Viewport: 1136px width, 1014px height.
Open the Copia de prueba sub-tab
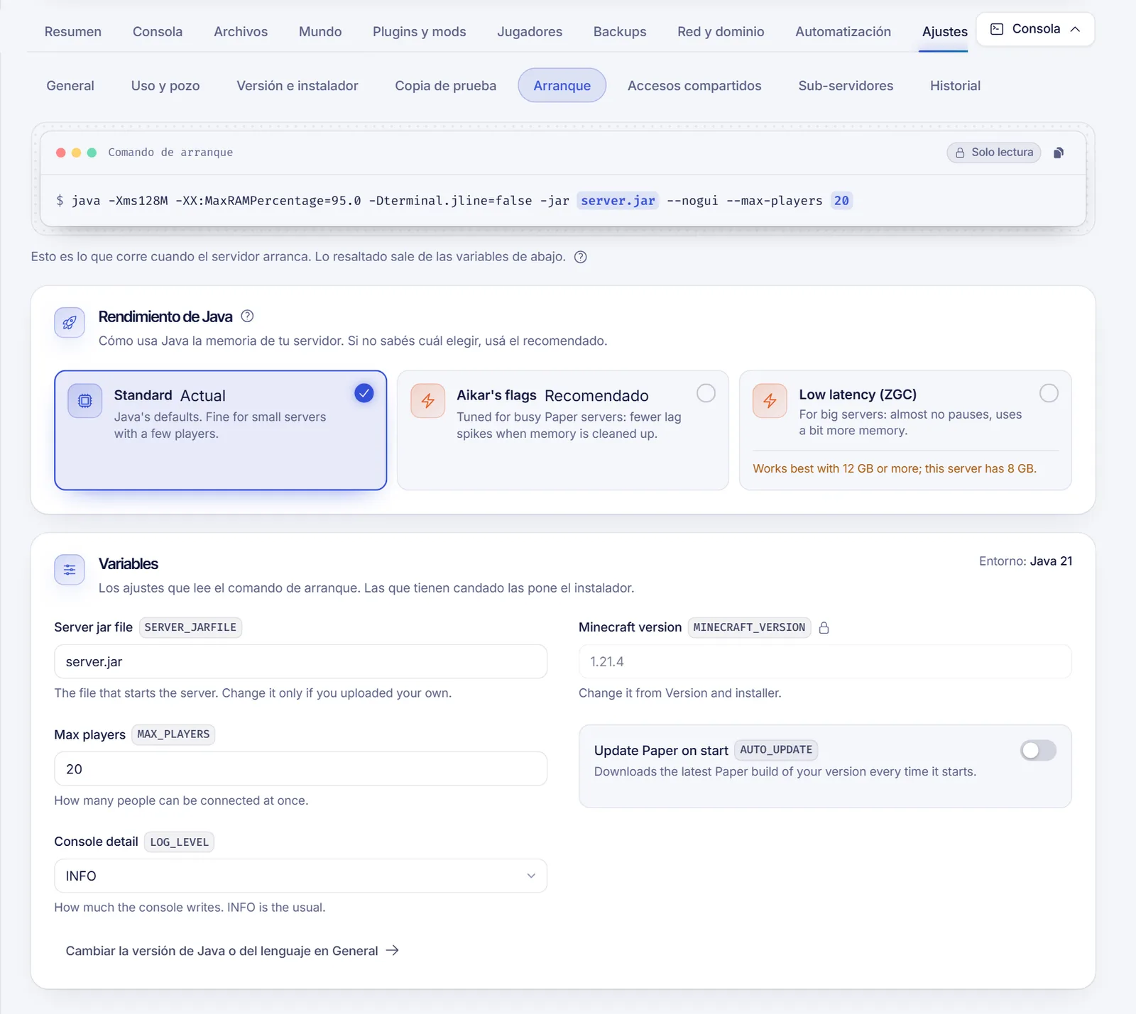pyautogui.click(x=445, y=86)
